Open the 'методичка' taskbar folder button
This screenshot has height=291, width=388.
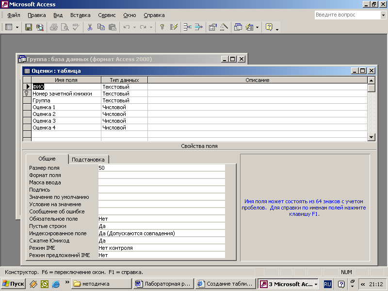pyautogui.click(x=101, y=284)
